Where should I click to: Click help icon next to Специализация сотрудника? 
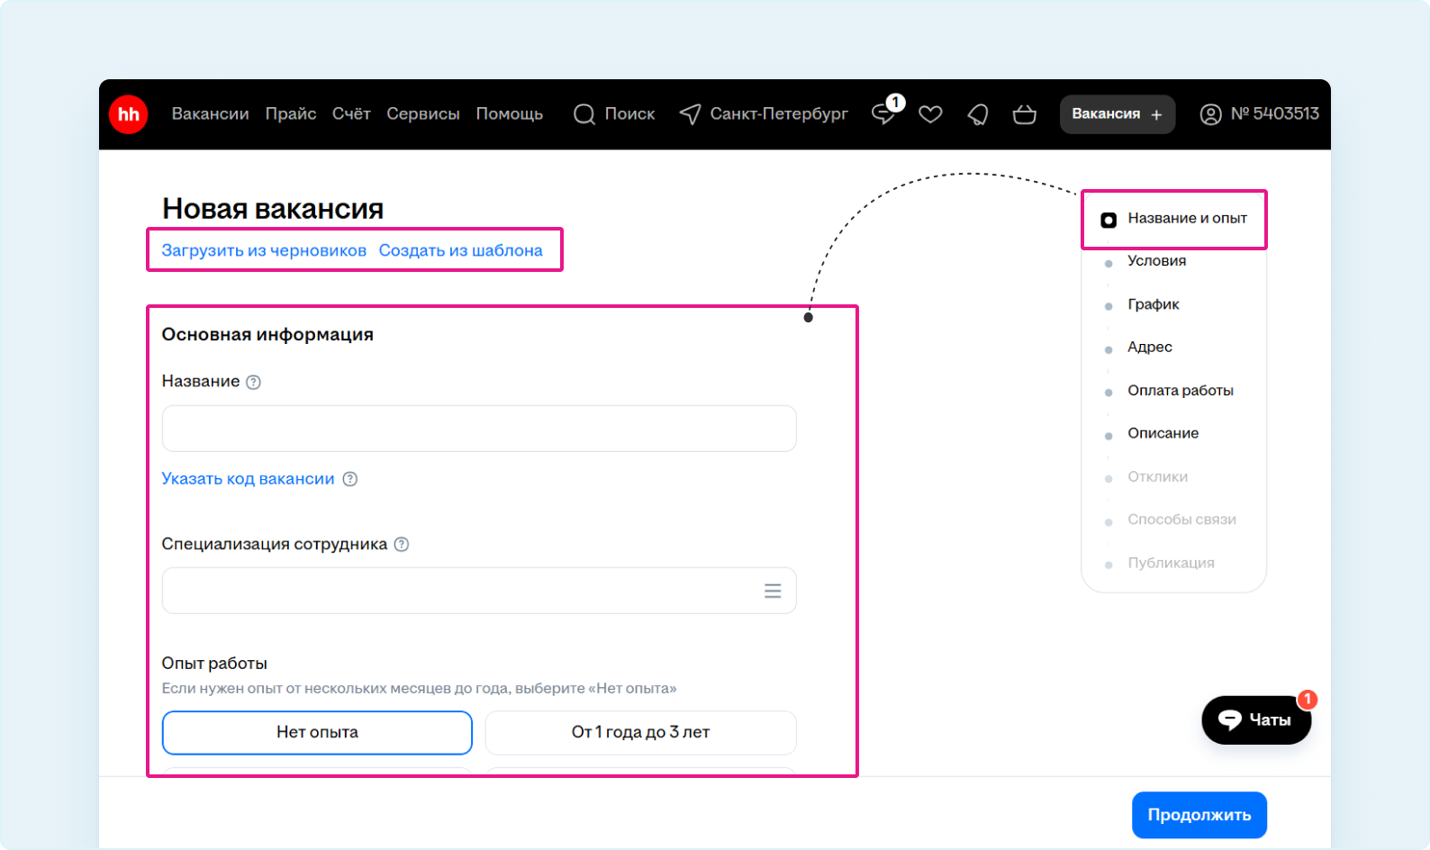pos(402,544)
